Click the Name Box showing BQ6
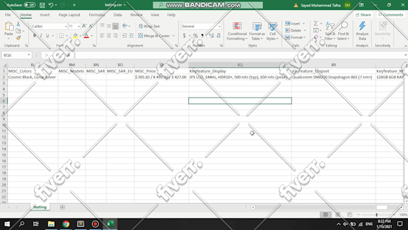Image resolution: width=408 pixels, height=230 pixels. [16, 55]
